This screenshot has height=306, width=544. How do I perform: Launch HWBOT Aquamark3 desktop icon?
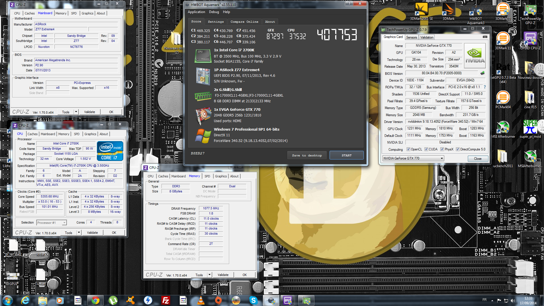(x=476, y=13)
